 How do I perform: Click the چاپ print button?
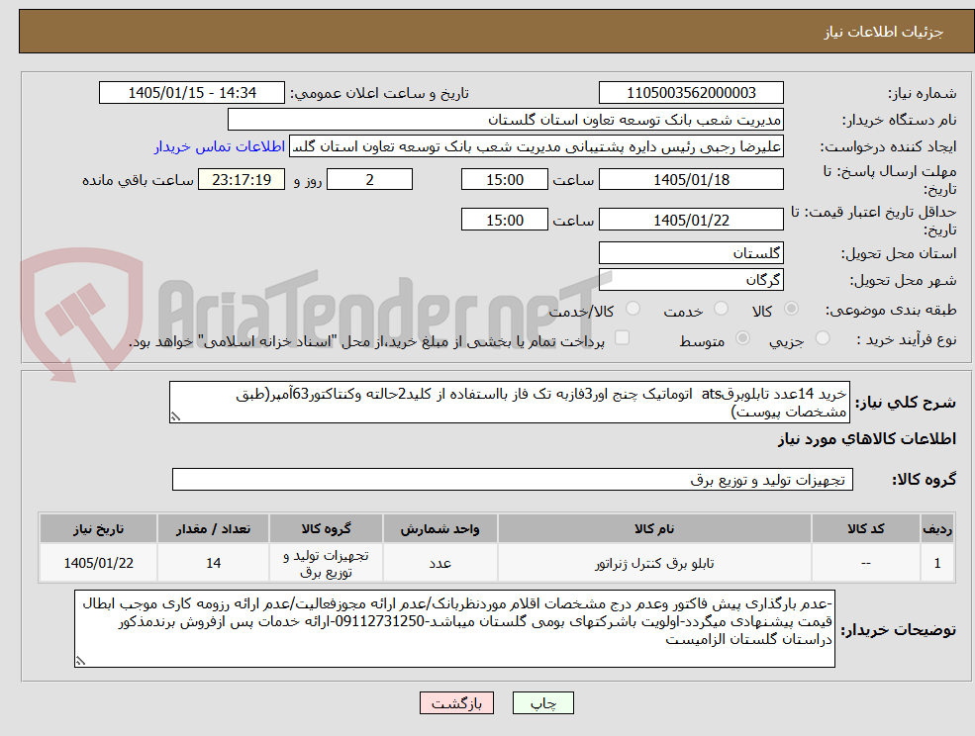pos(542,703)
